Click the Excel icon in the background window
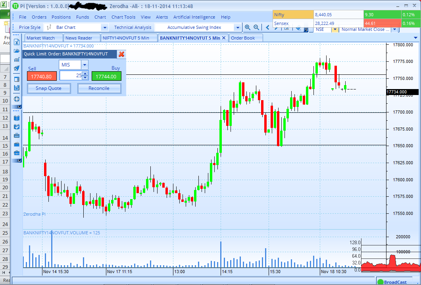The width and height of the screenshot is (421, 285). pos(4,5)
